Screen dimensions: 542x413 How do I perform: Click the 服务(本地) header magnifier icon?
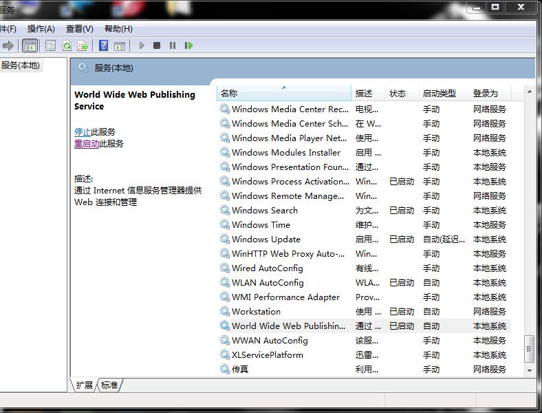tap(83, 67)
